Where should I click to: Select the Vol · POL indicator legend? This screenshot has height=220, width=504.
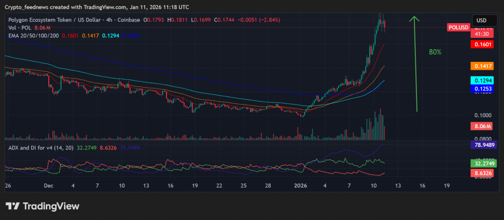coord(20,28)
